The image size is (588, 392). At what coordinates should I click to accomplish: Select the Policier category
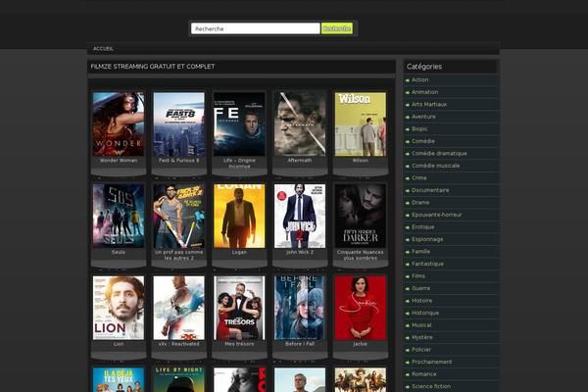(421, 349)
